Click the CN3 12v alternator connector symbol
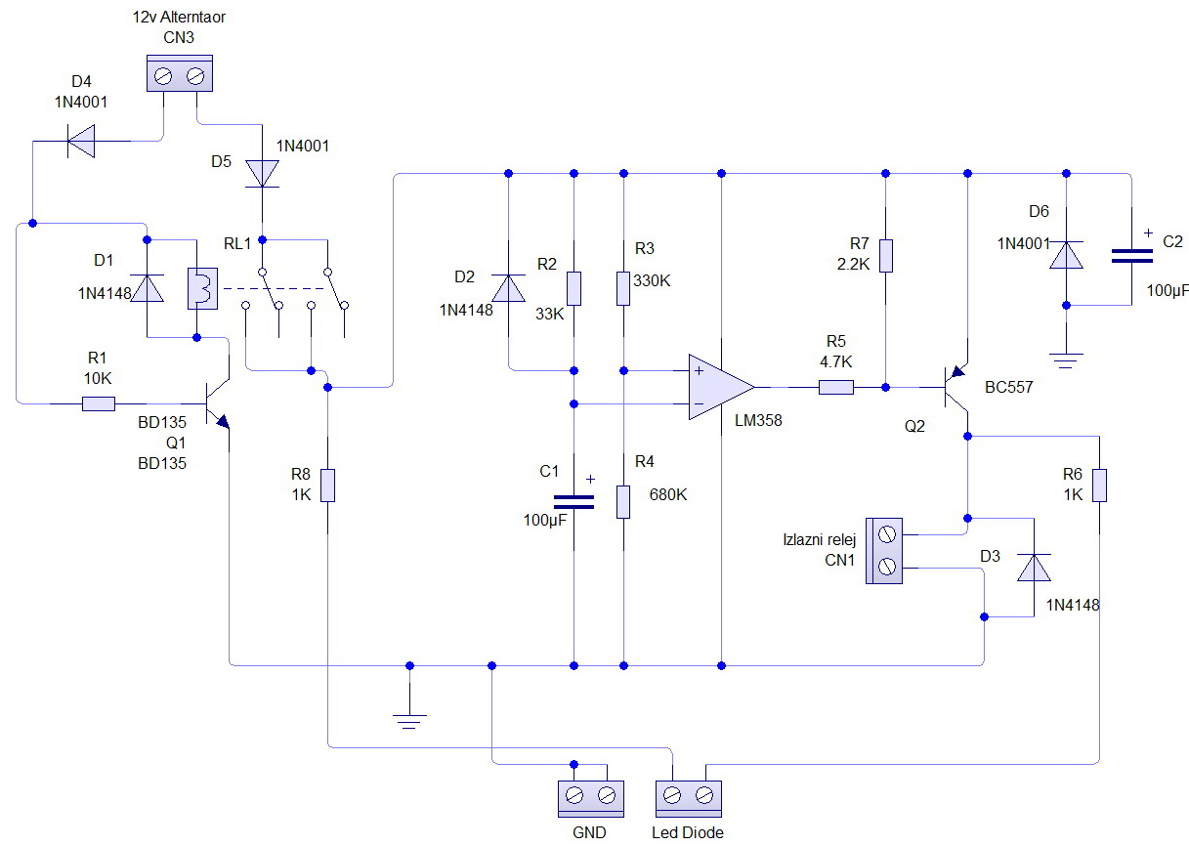 click(x=179, y=75)
